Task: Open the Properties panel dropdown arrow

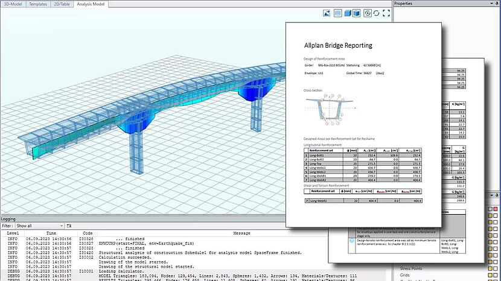Action: click(492, 3)
